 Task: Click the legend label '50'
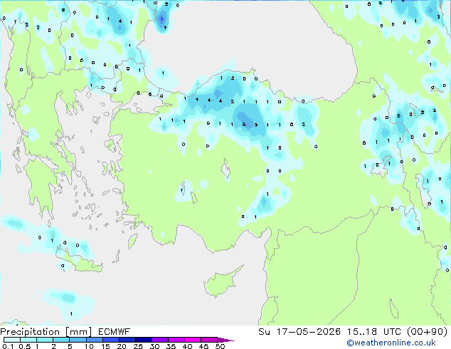(x=220, y=346)
